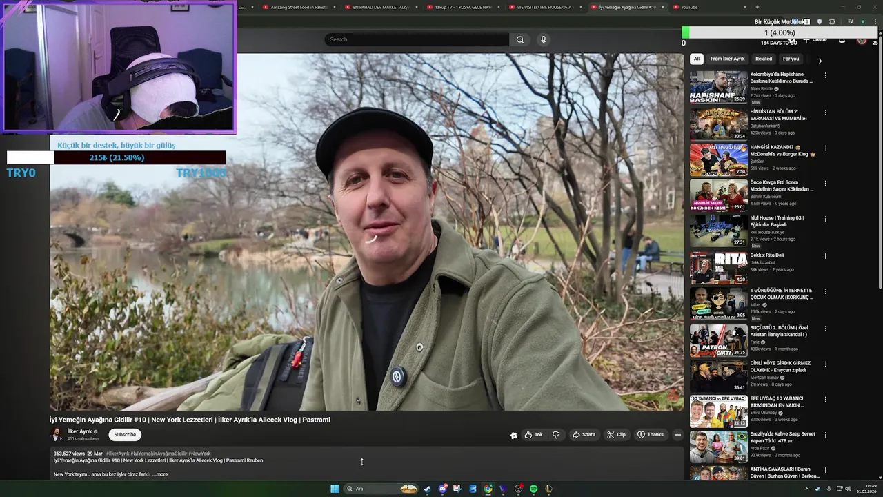Expand description with ...more

[x=160, y=474]
